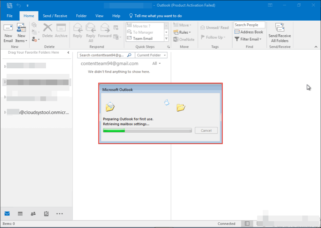
Task: Click the OneNote button
Action: point(184,39)
